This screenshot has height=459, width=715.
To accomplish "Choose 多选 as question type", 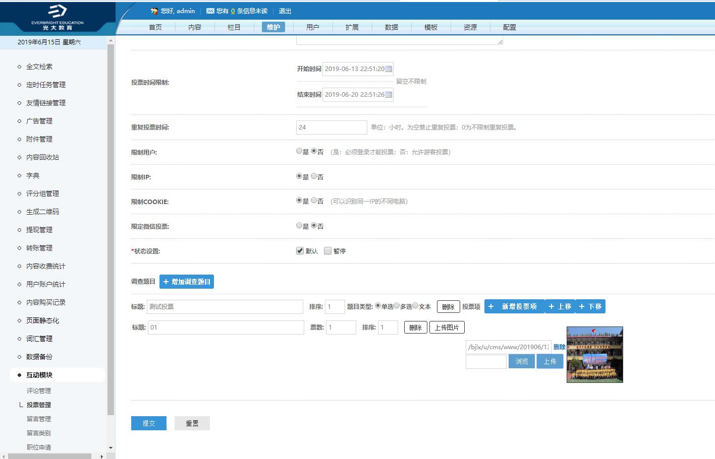I will (397, 306).
